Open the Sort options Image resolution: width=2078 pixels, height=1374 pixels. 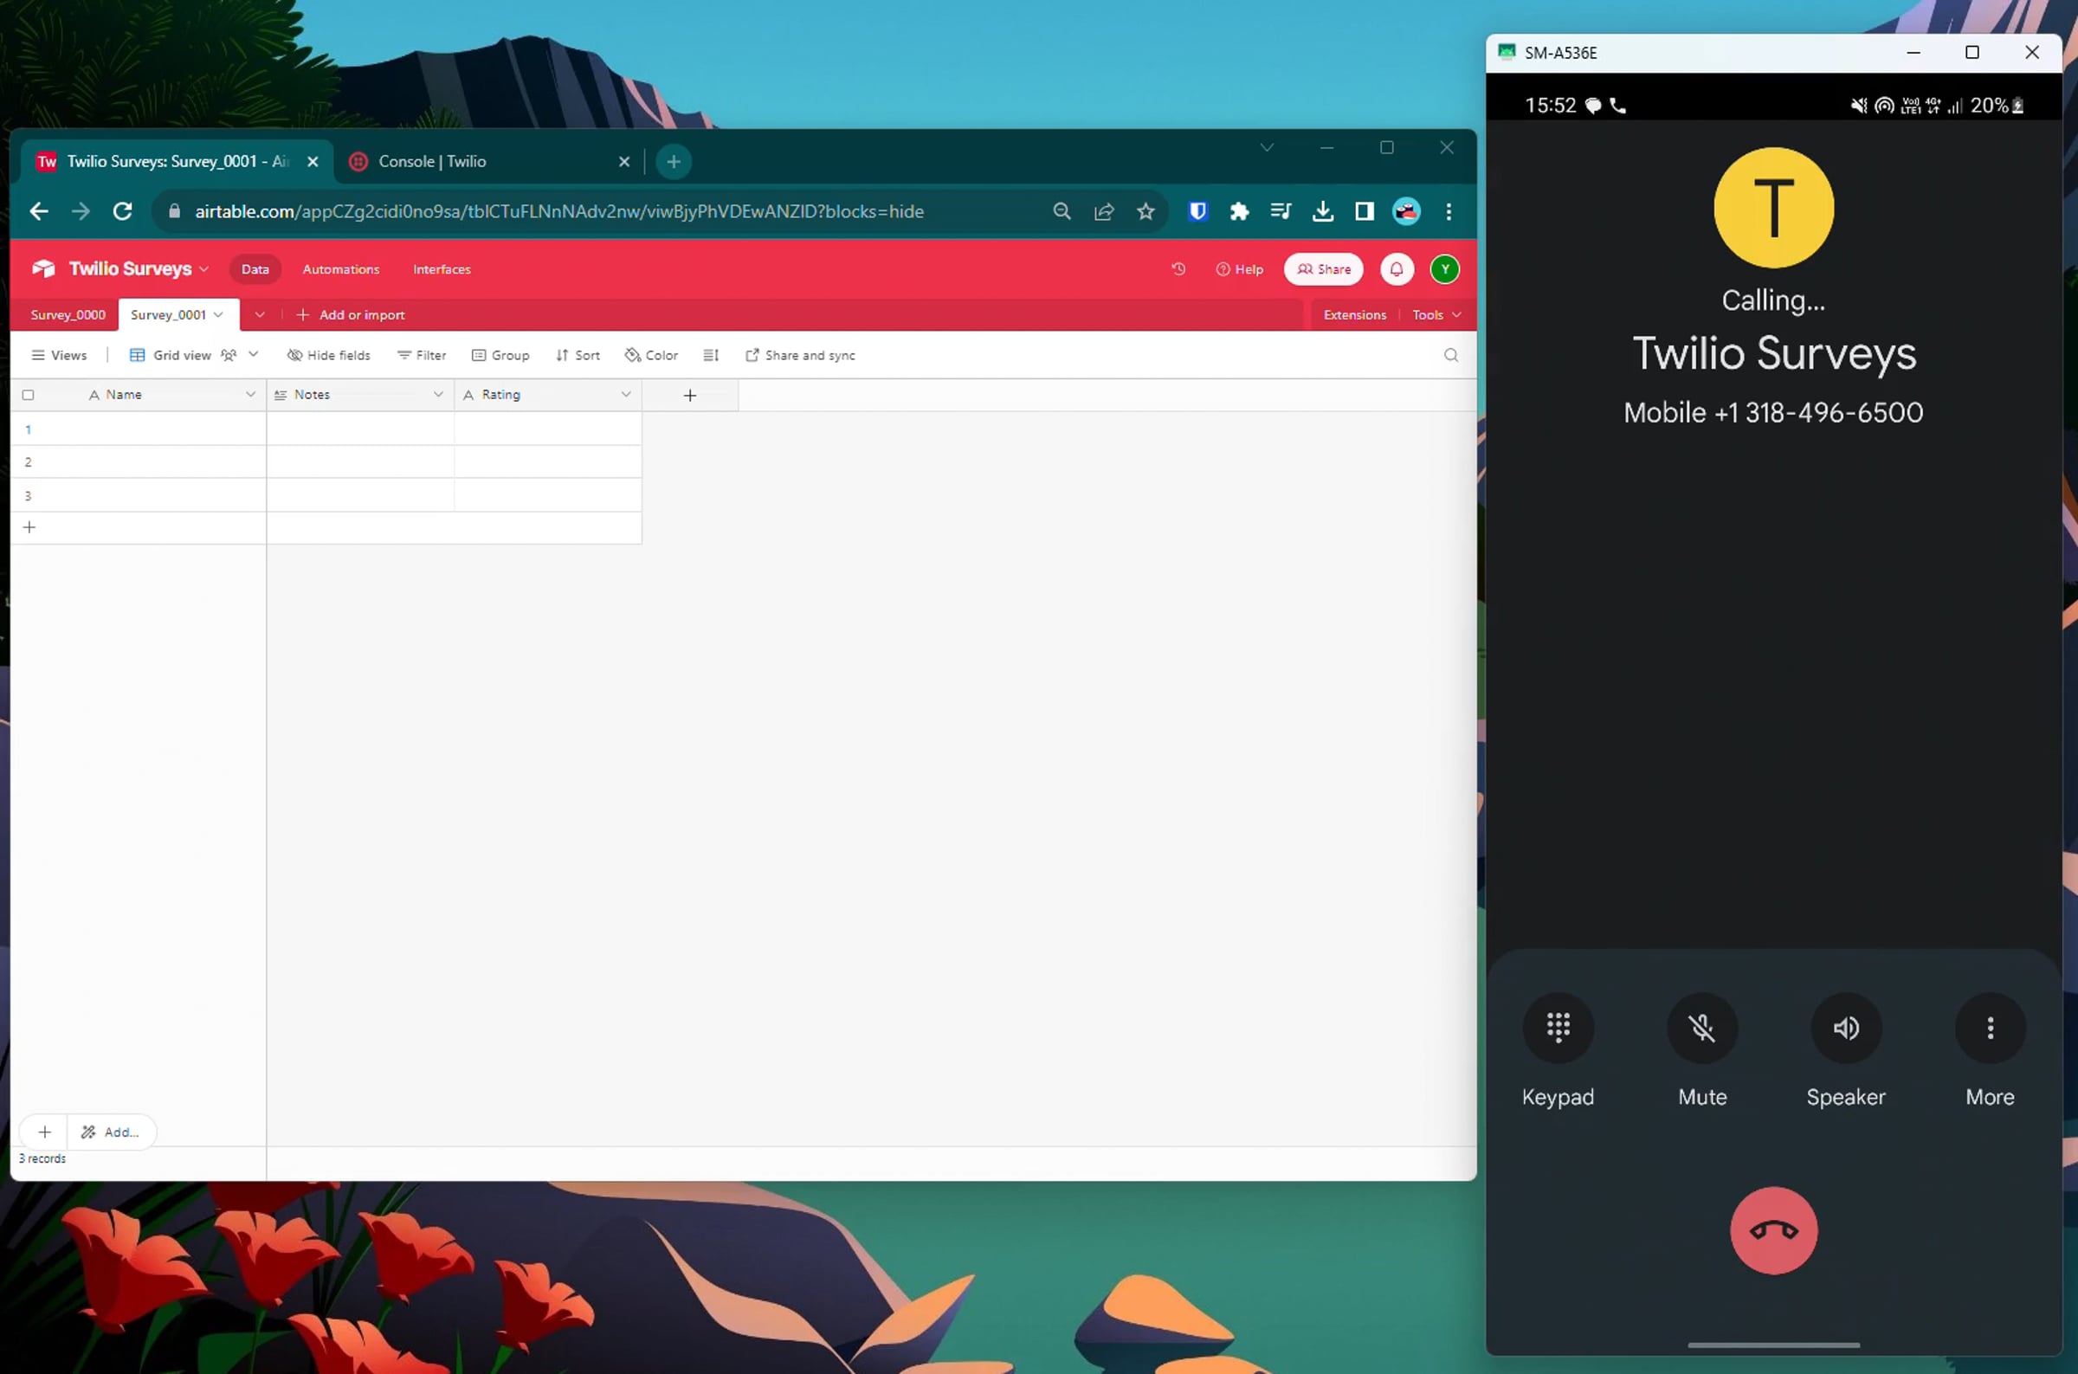tap(578, 355)
